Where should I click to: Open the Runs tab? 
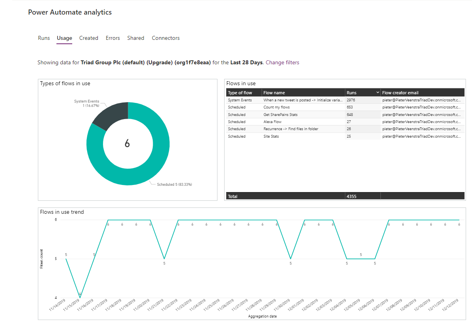44,38
